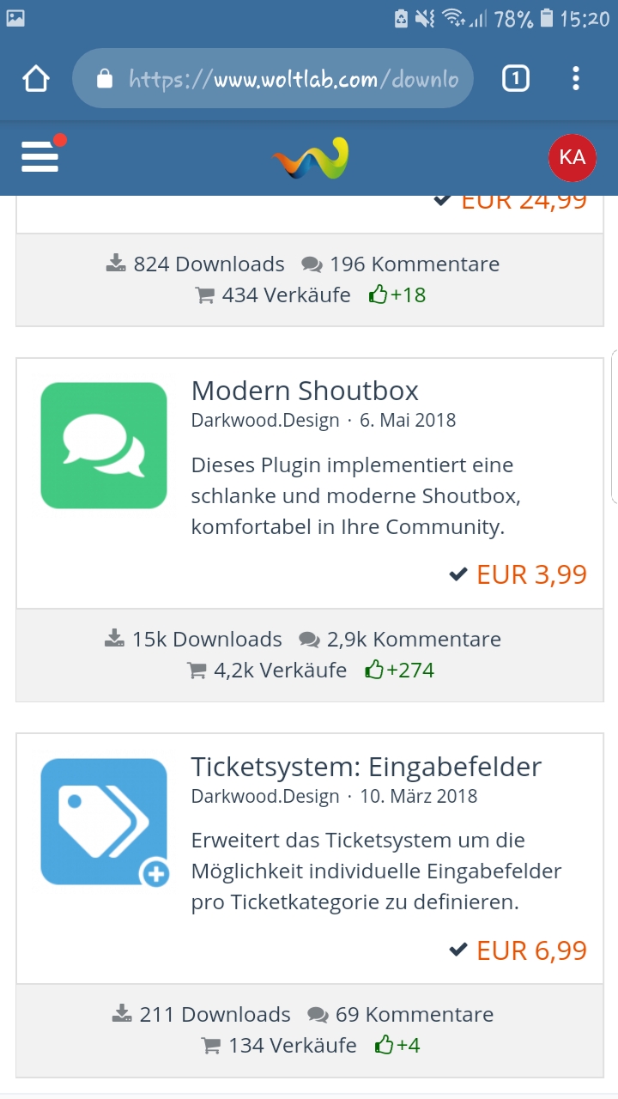618x1099 pixels.
Task: Tap the 4,2k Verkäufe cart icon
Action: [197, 671]
